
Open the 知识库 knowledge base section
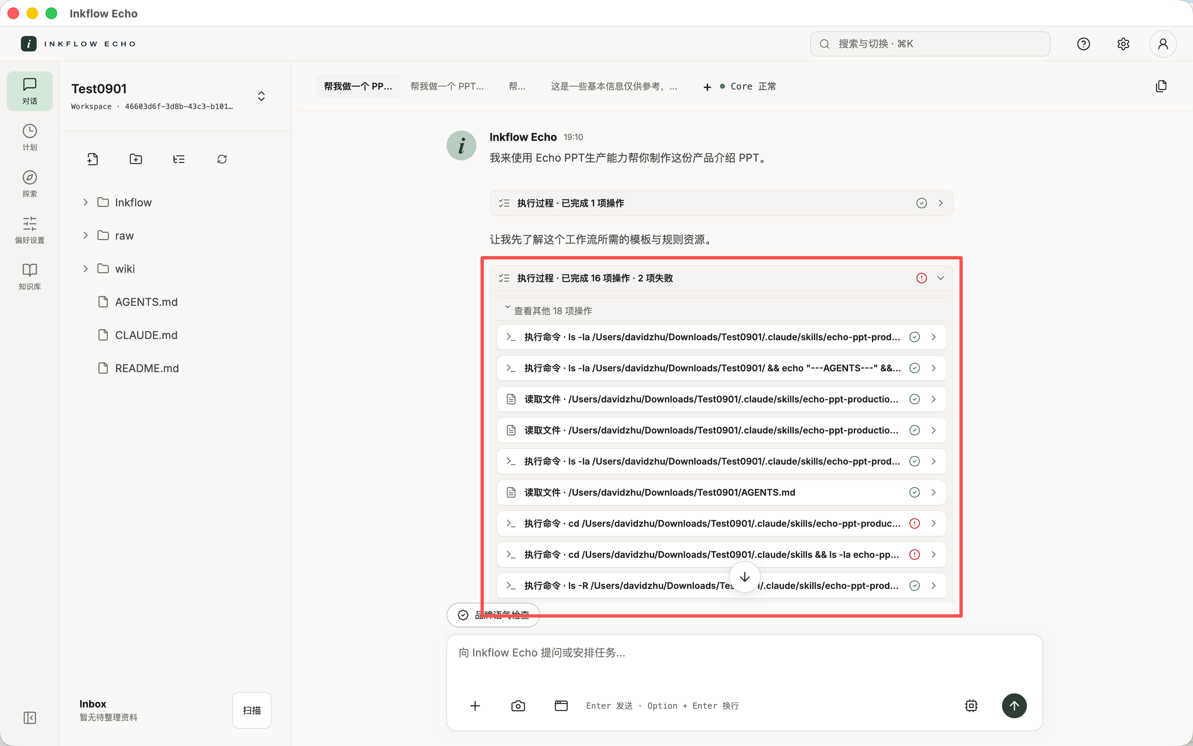tap(29, 277)
